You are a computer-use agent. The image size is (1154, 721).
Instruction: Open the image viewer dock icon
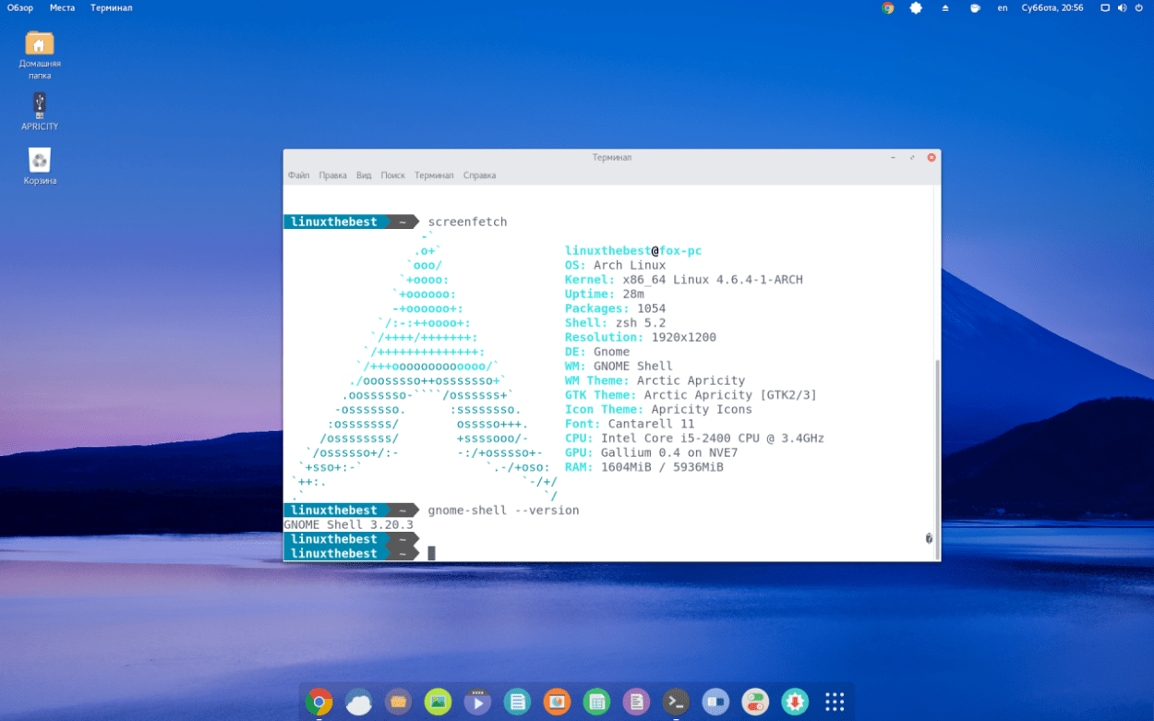(x=438, y=703)
